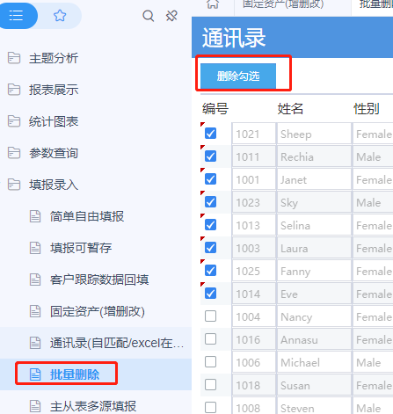393x414 pixels.
Task: Go to the home tab icon
Action: click(213, 4)
